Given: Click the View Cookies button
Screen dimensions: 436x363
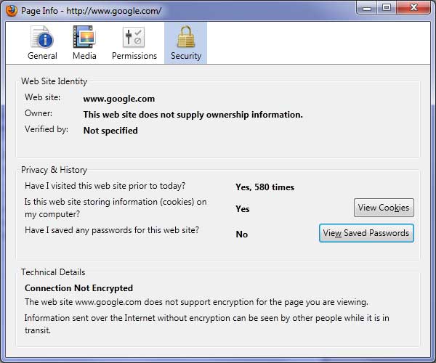Looking at the screenshot, I should [x=384, y=208].
